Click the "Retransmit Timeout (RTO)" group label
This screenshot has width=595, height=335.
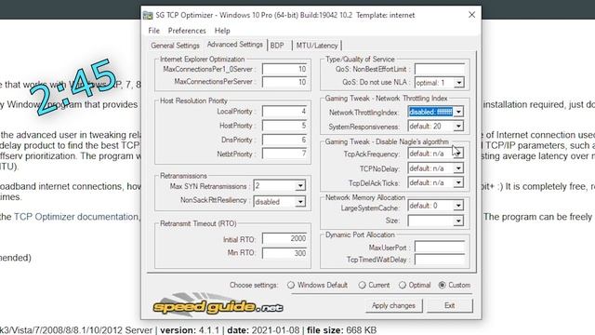coord(198,223)
